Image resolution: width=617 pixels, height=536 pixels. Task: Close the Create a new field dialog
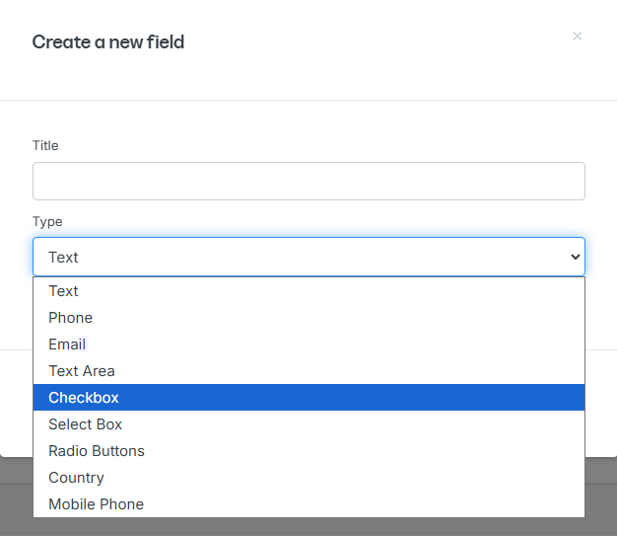coord(577,37)
